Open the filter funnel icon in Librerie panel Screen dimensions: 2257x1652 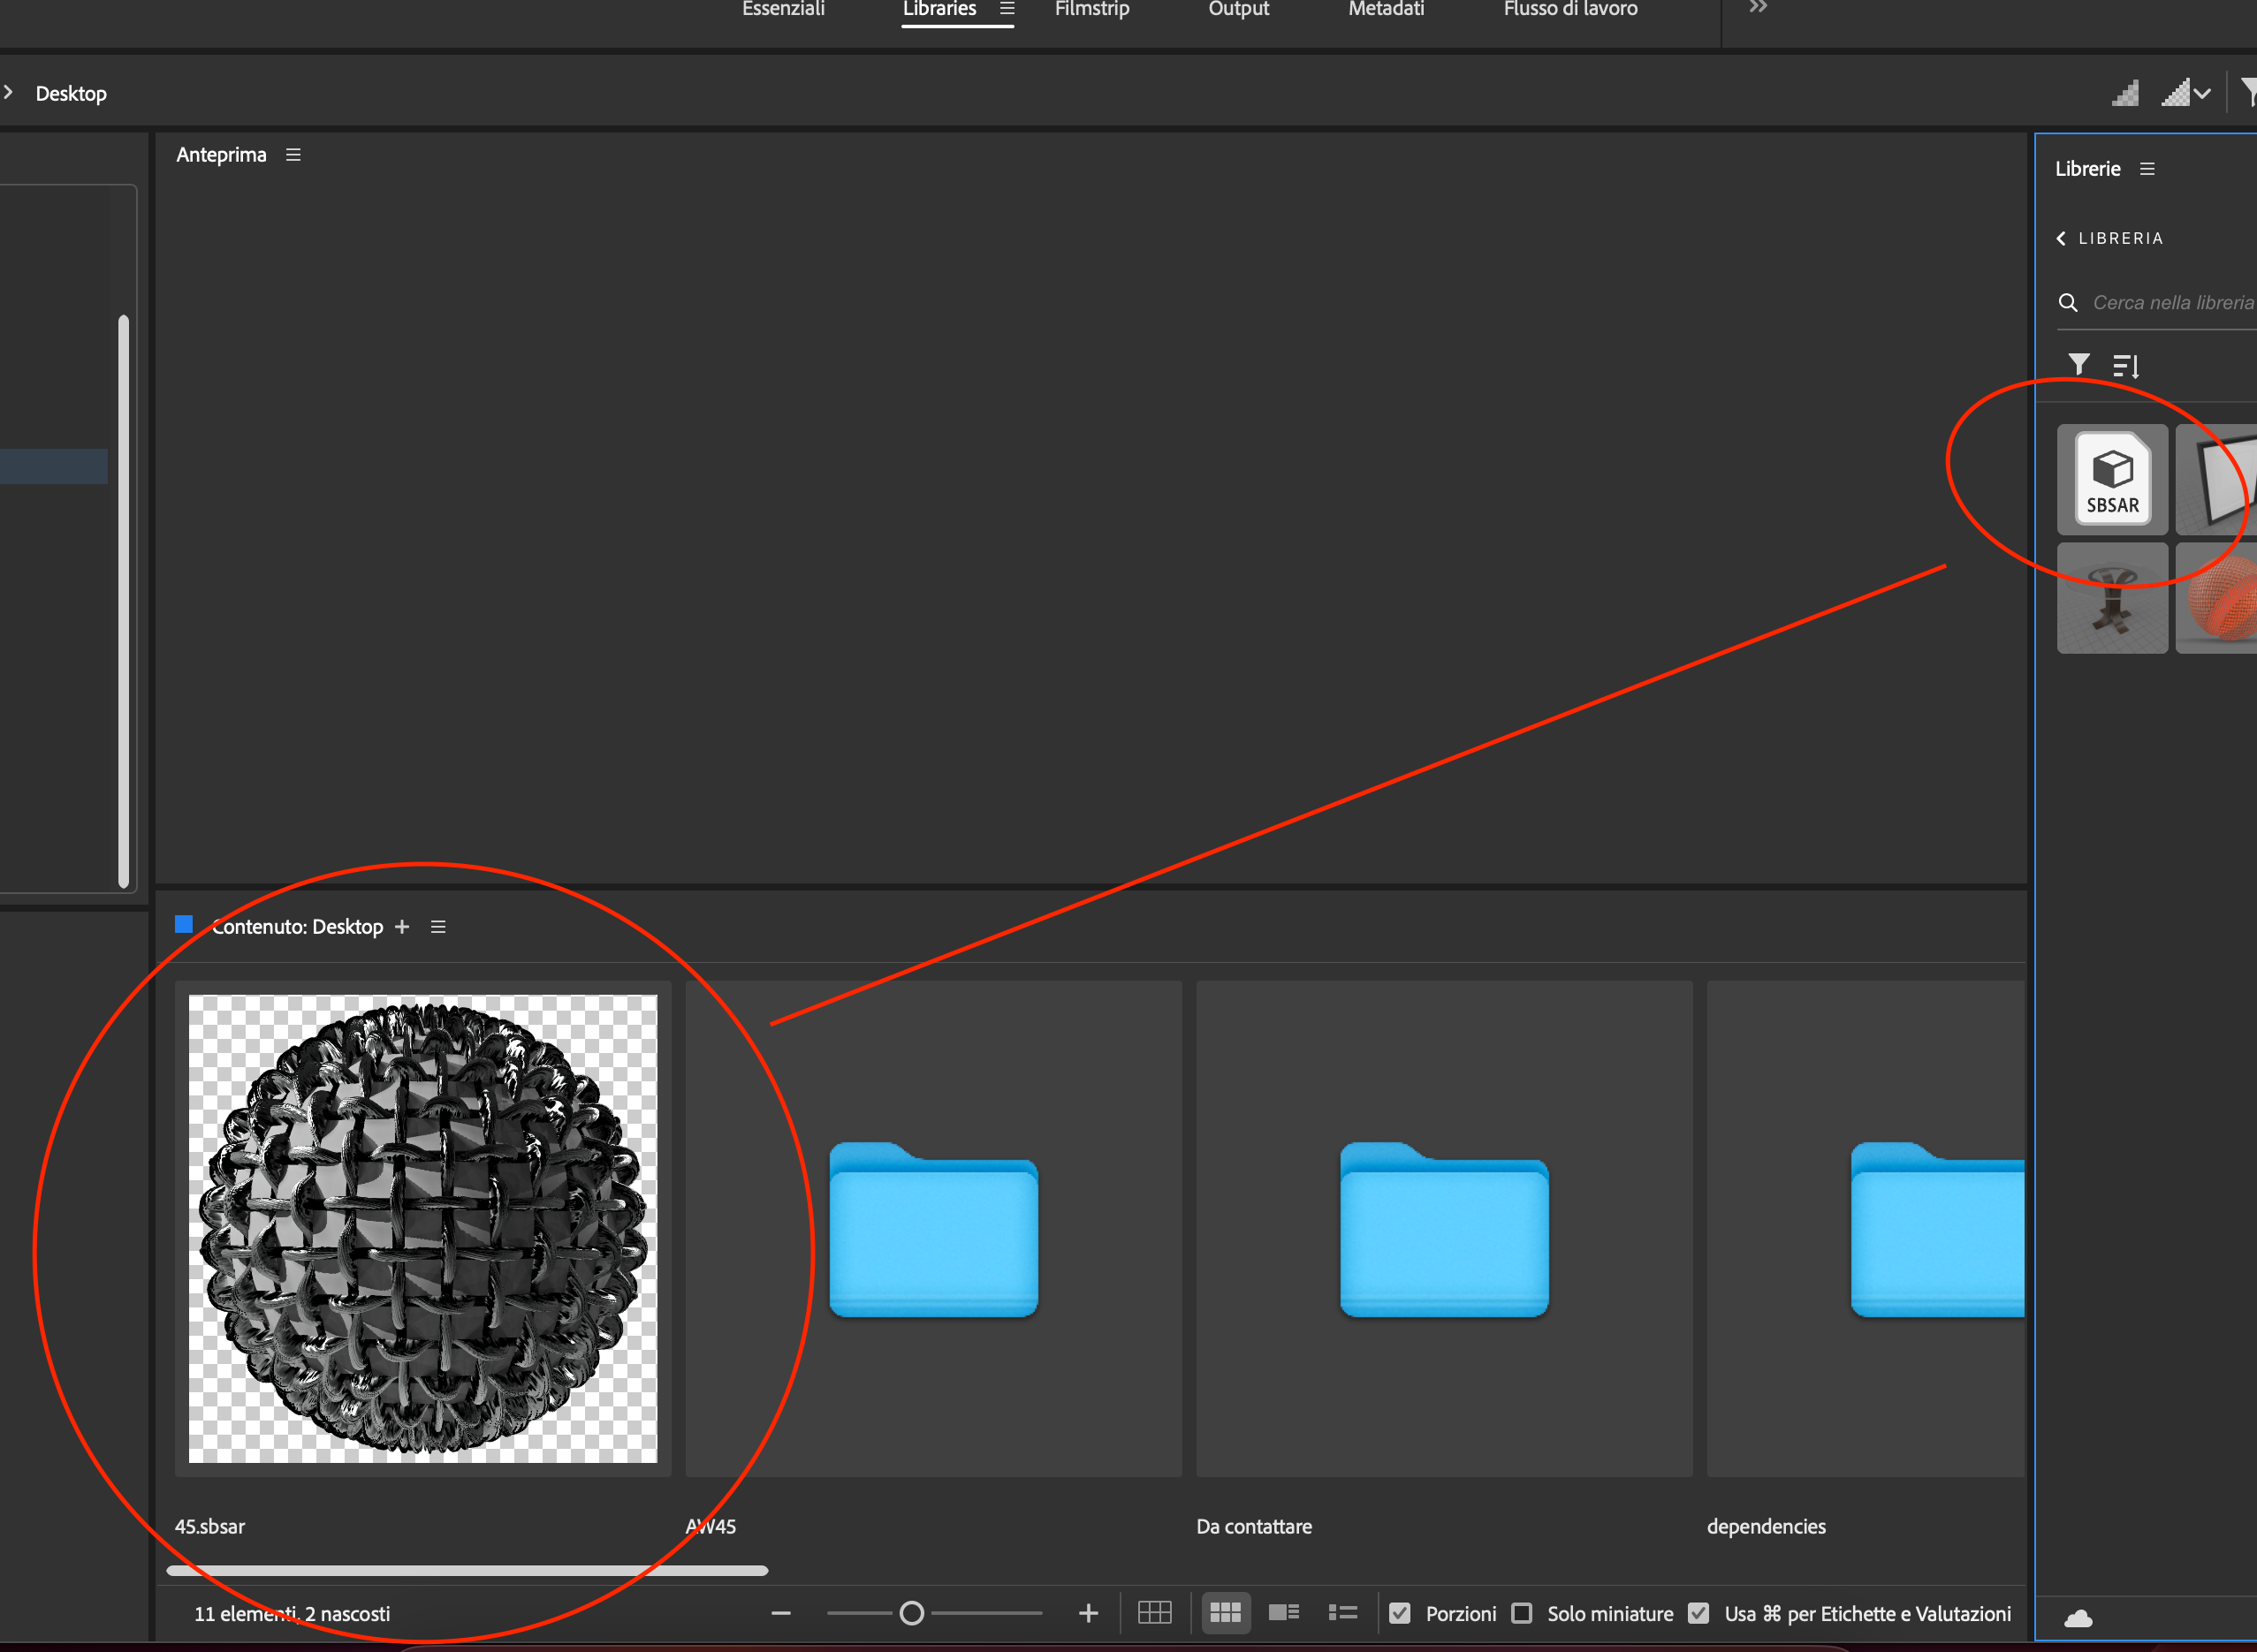click(x=2081, y=365)
